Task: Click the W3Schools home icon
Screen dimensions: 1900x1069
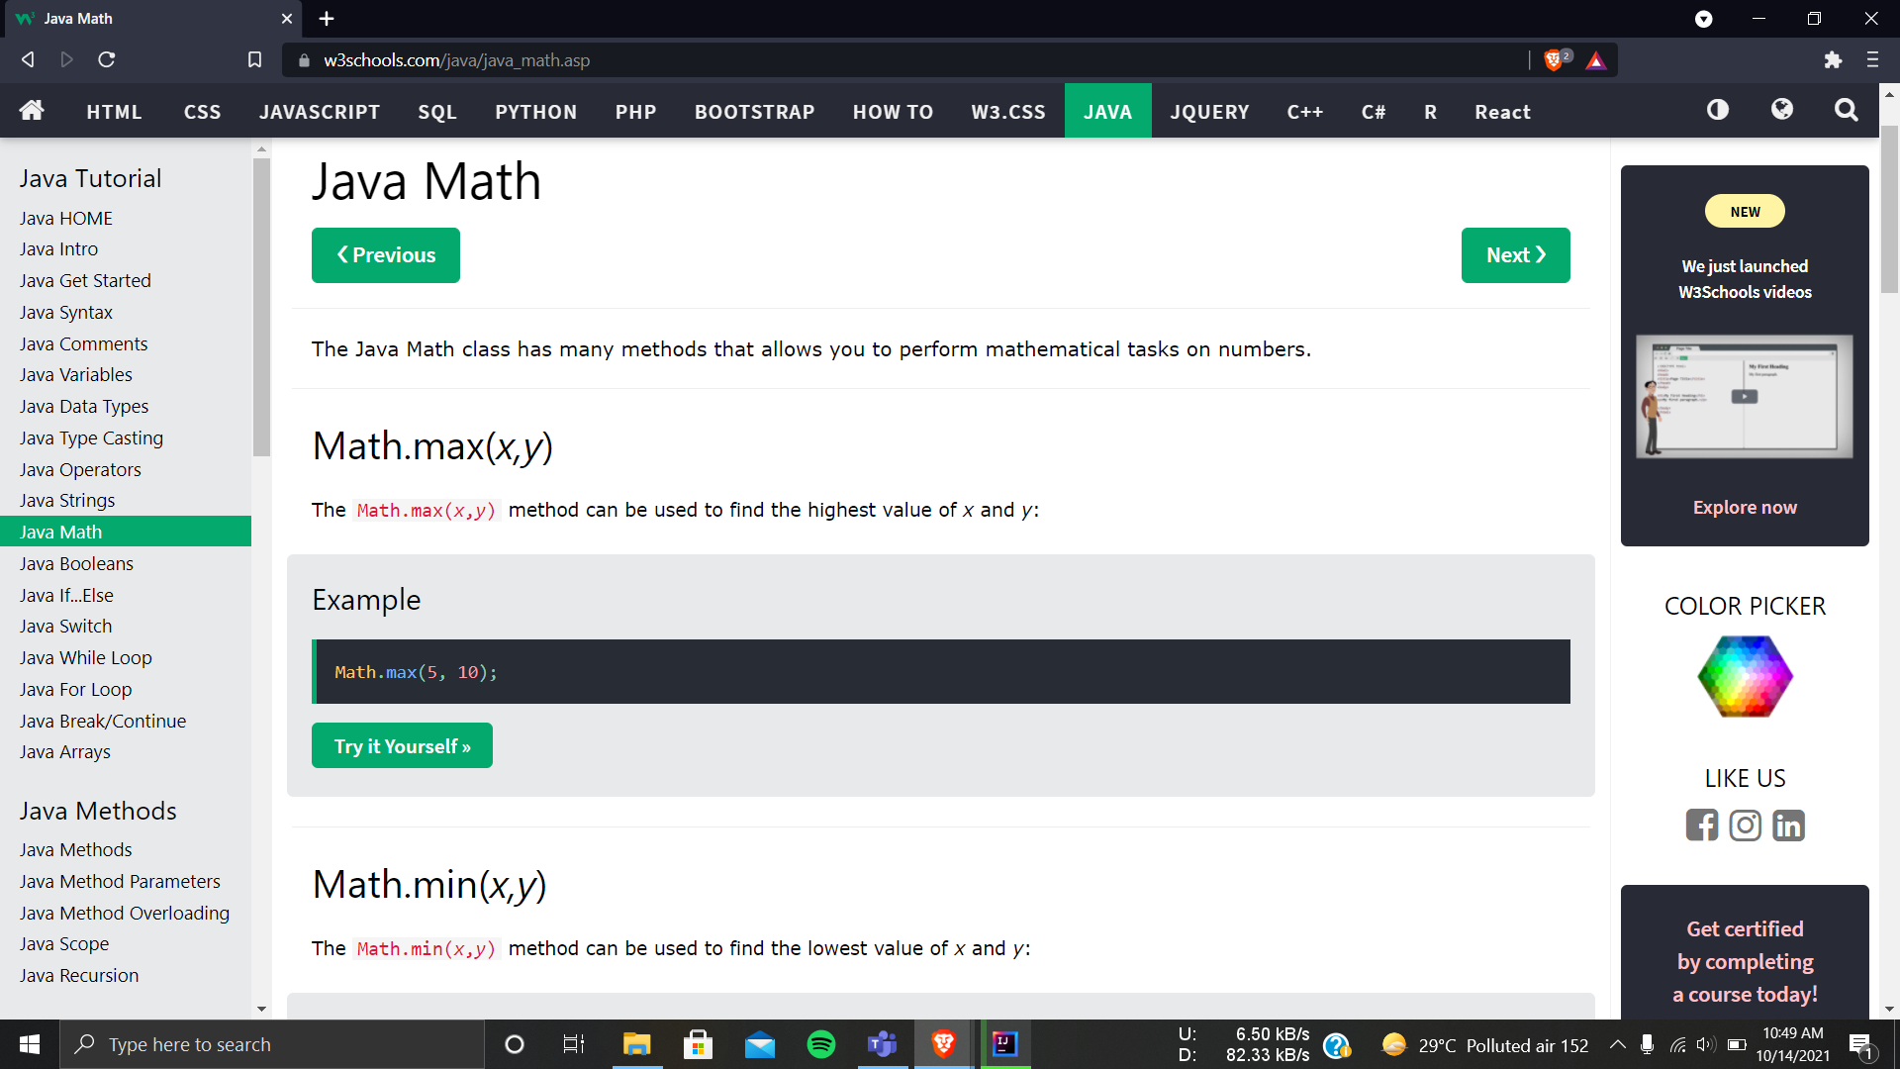Action: coord(32,111)
